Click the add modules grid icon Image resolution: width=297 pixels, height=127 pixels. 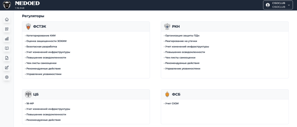point(7,29)
